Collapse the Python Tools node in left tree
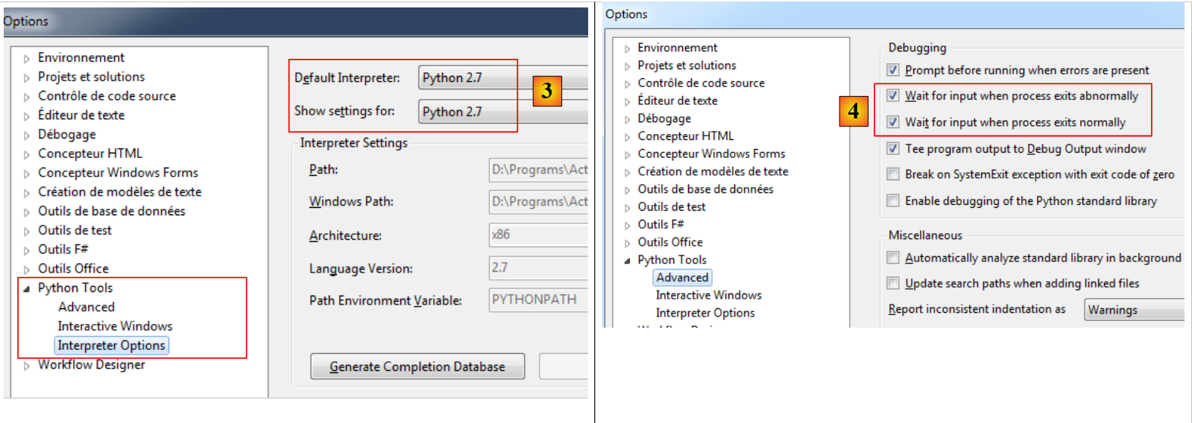Screen dimensions: 1192x423 [x=27, y=288]
